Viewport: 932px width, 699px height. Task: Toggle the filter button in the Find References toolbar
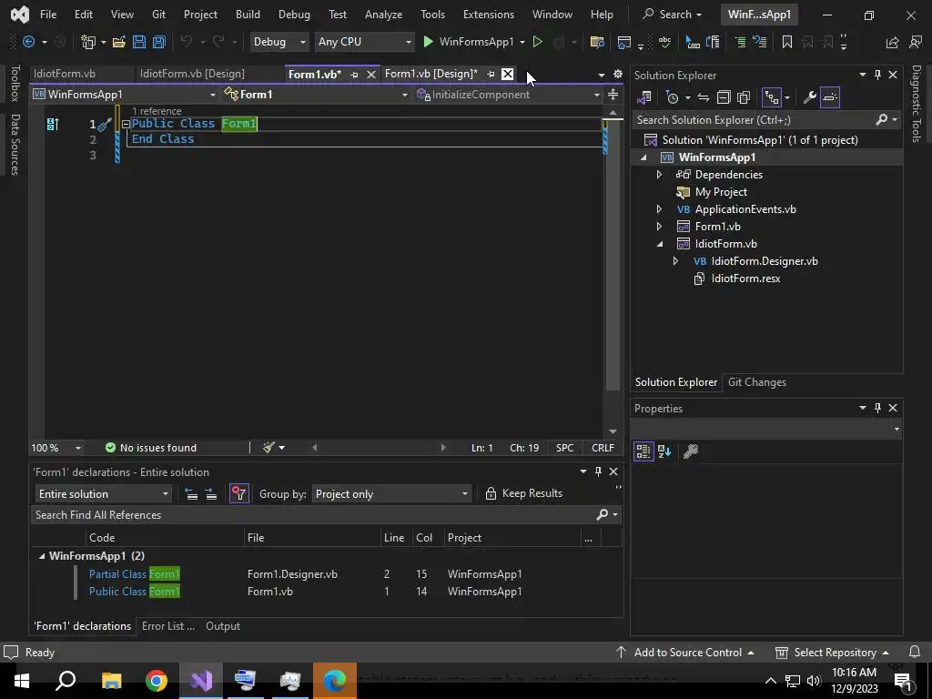tap(239, 494)
